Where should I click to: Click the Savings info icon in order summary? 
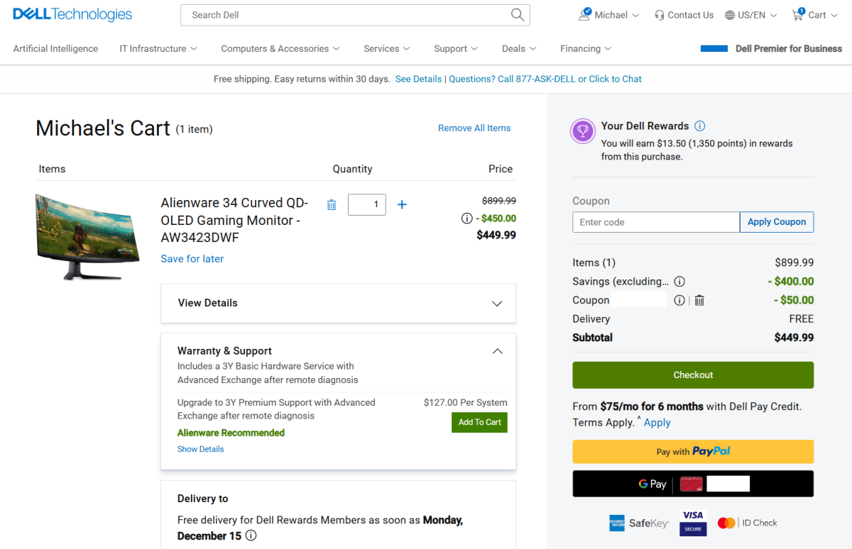click(x=679, y=282)
